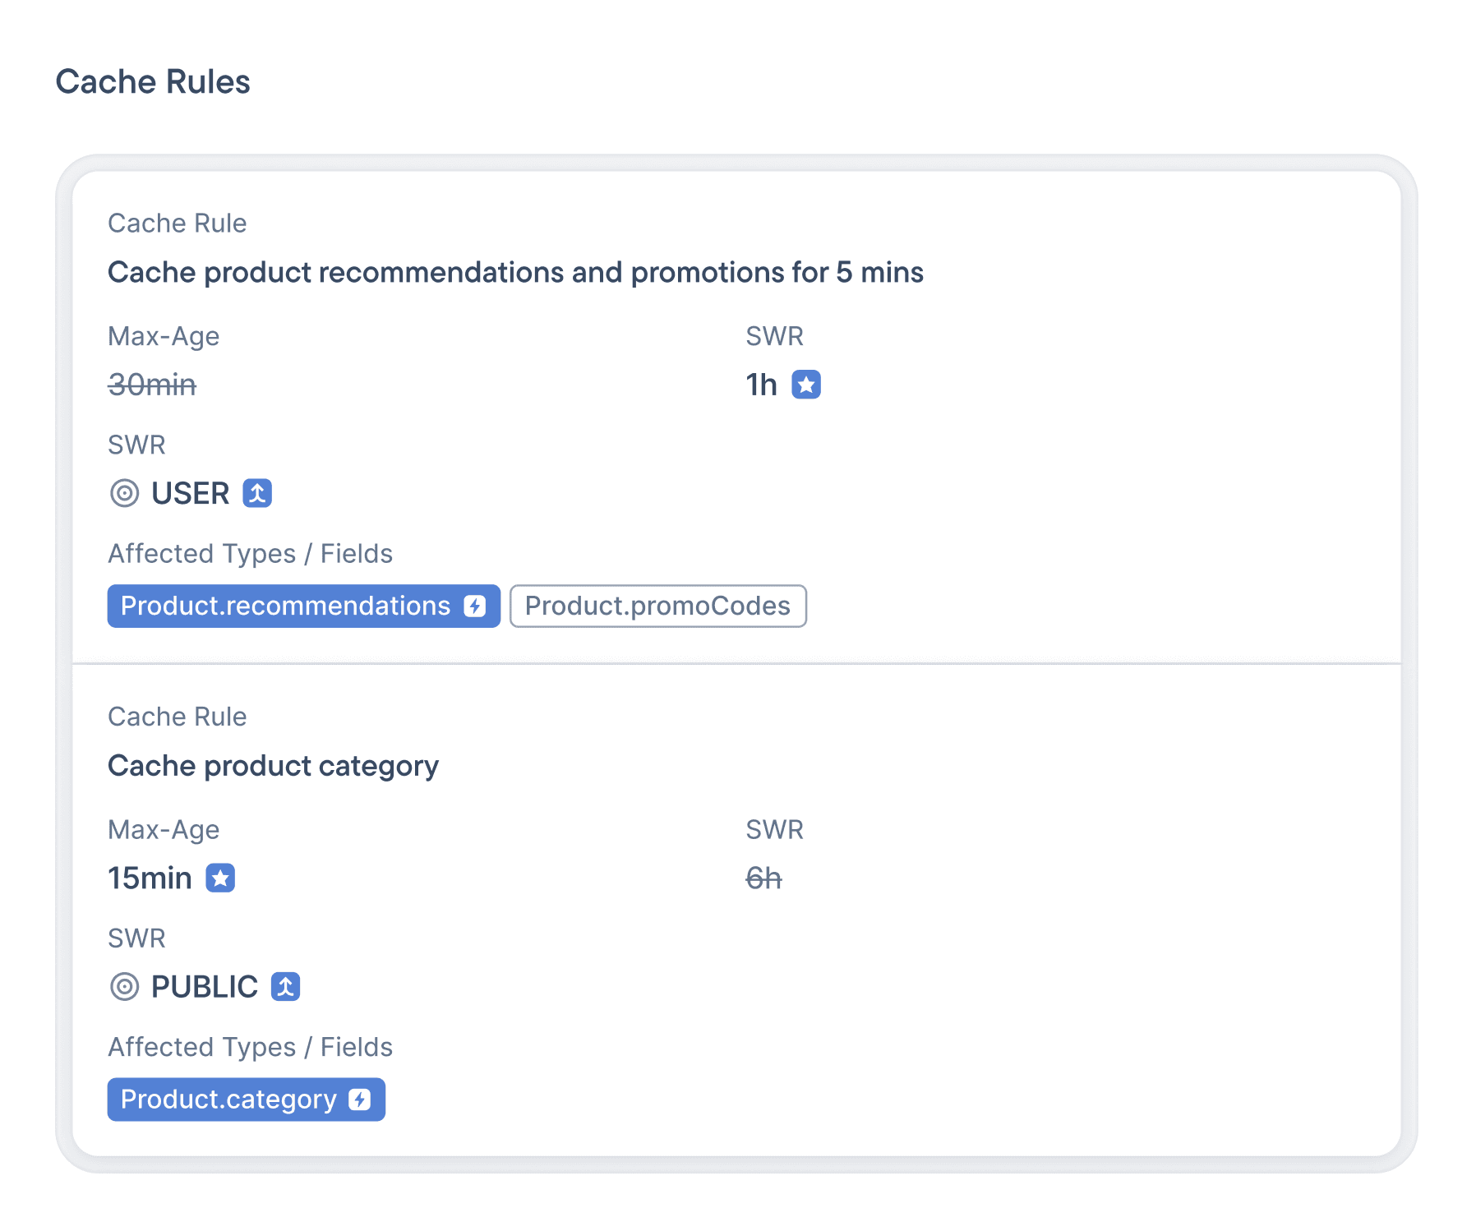Click lightning icon in Product.category tag
The width and height of the screenshot is (1476, 1231).
[360, 1100]
